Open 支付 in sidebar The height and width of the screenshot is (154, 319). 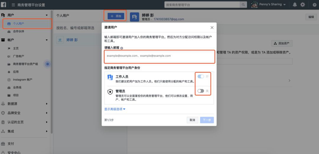pyautogui.click(x=11, y=144)
